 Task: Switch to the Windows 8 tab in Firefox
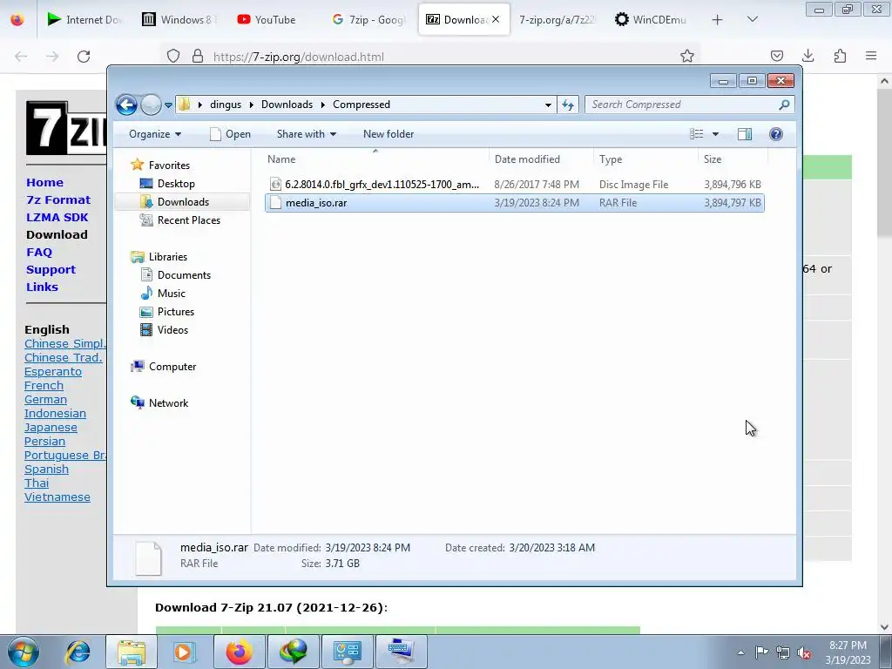(x=179, y=20)
